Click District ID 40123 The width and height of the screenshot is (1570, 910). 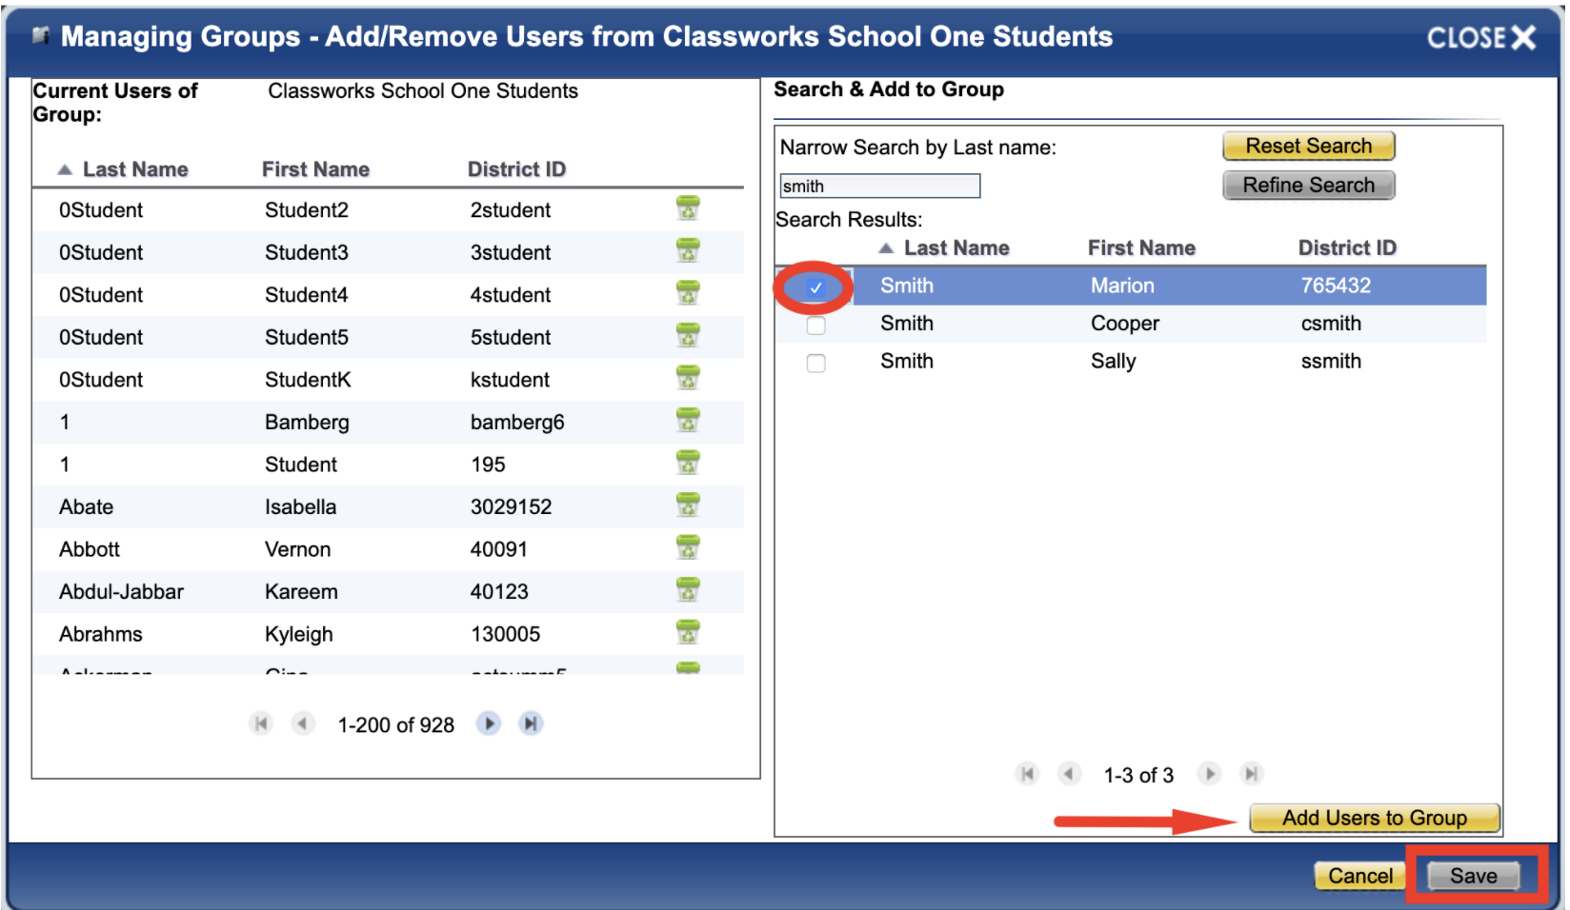[499, 592]
